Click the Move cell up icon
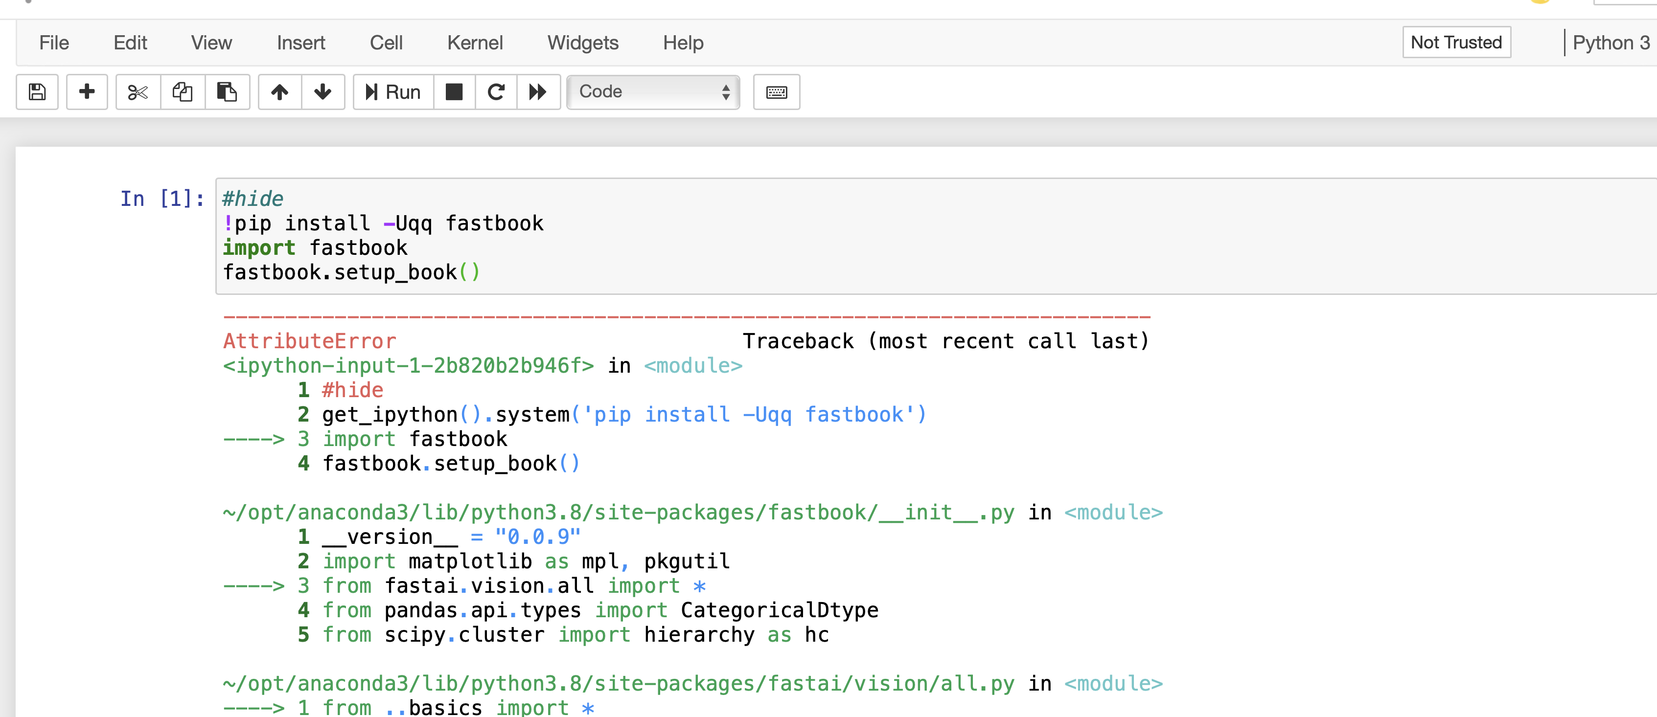 278,92
